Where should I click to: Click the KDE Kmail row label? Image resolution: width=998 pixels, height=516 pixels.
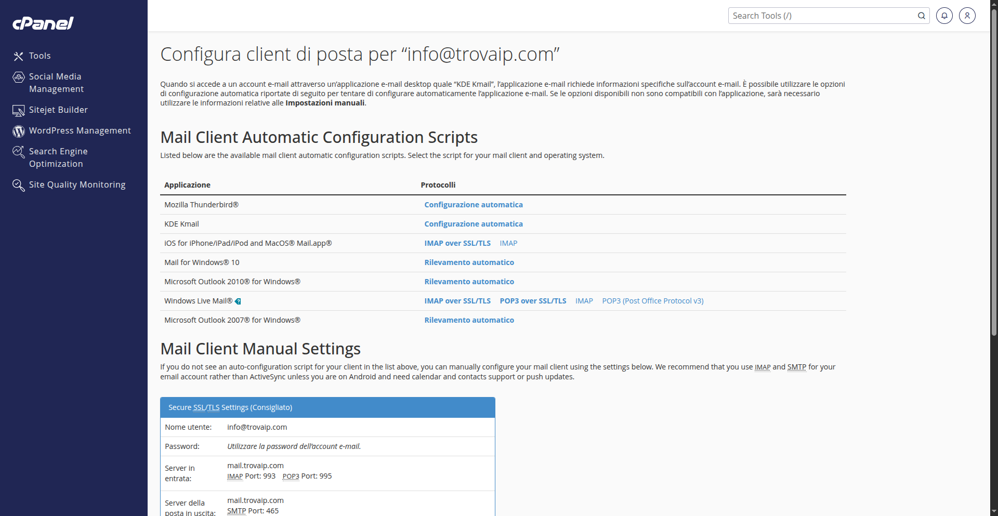click(x=181, y=224)
